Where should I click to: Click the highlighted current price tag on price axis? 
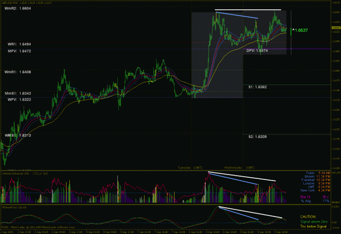click(x=336, y=28)
